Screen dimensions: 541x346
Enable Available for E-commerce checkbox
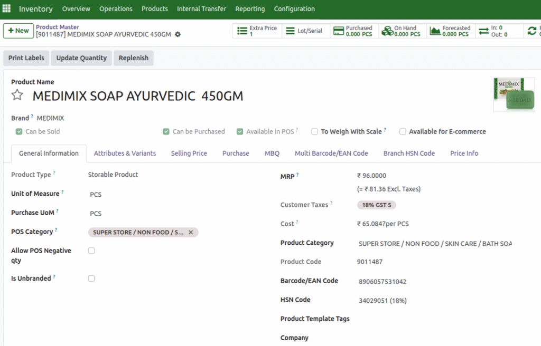403,131
